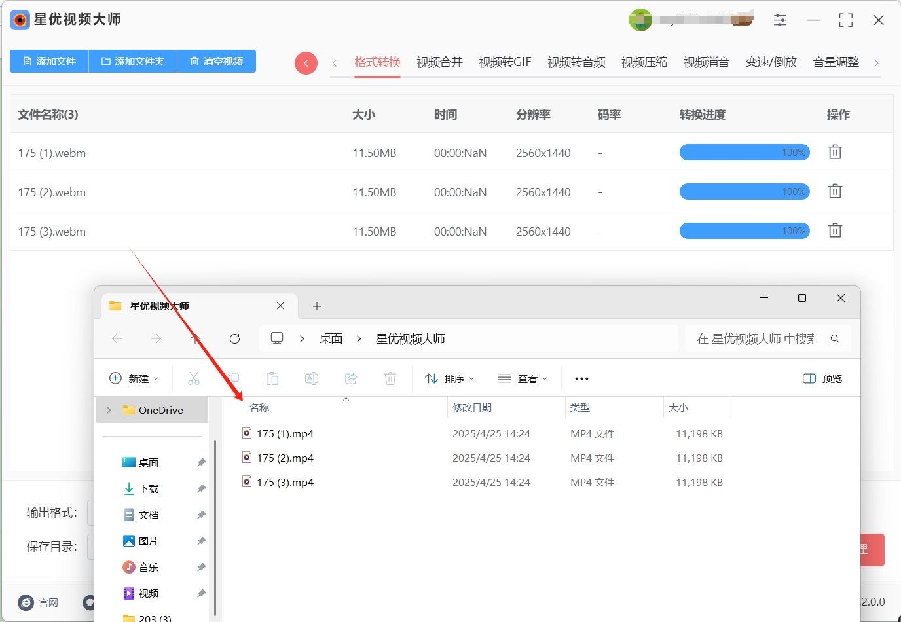Close the 星优视频大师 Explorer tab

click(x=280, y=306)
